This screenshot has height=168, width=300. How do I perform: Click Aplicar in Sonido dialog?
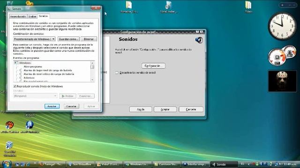pyautogui.click(x=91, y=106)
